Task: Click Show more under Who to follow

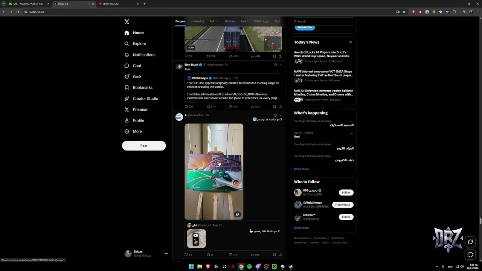Action: click(301, 228)
